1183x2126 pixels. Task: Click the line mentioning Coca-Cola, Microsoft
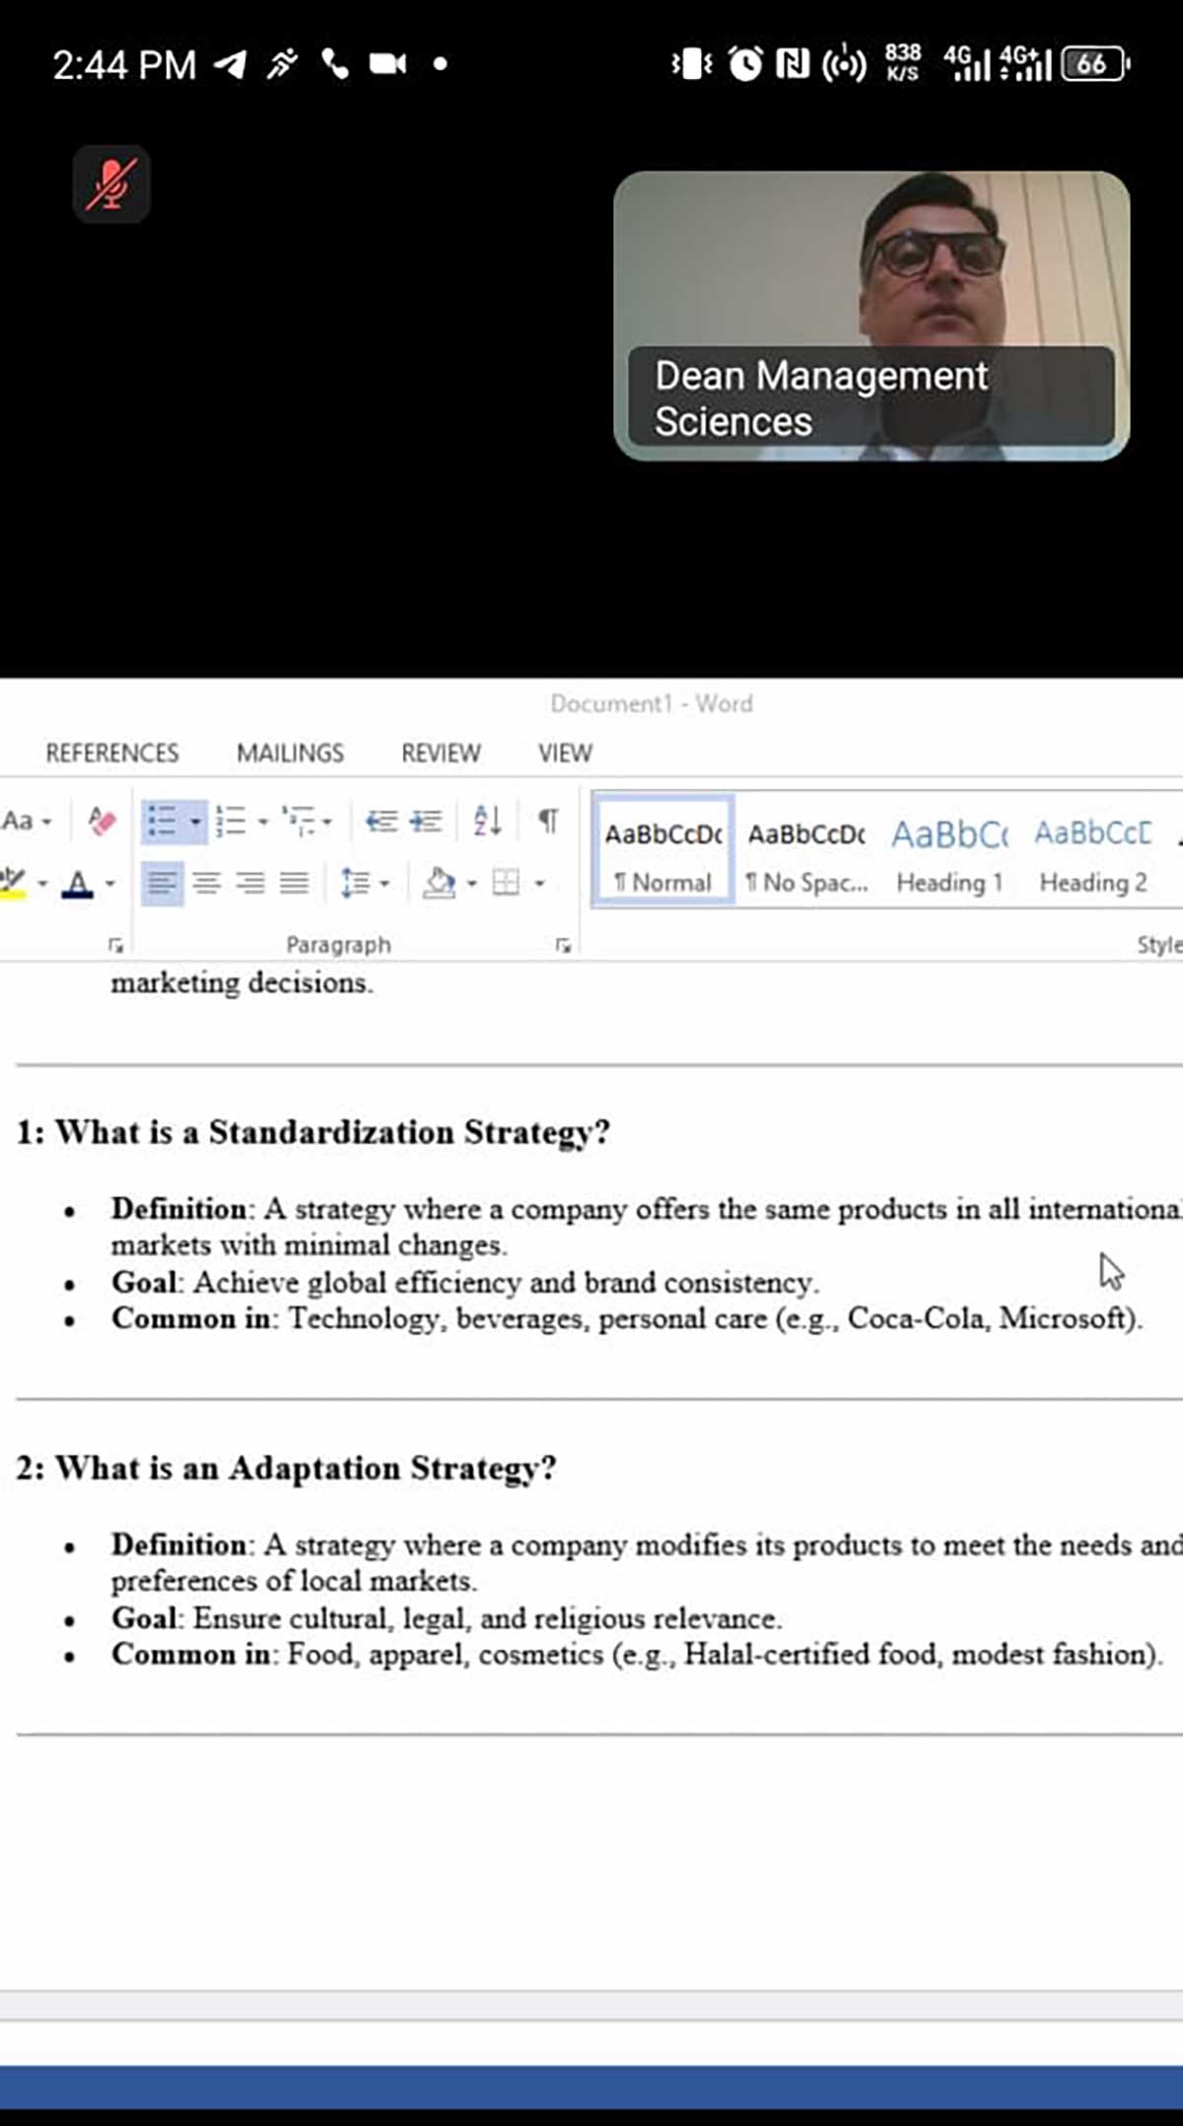pos(627,1318)
